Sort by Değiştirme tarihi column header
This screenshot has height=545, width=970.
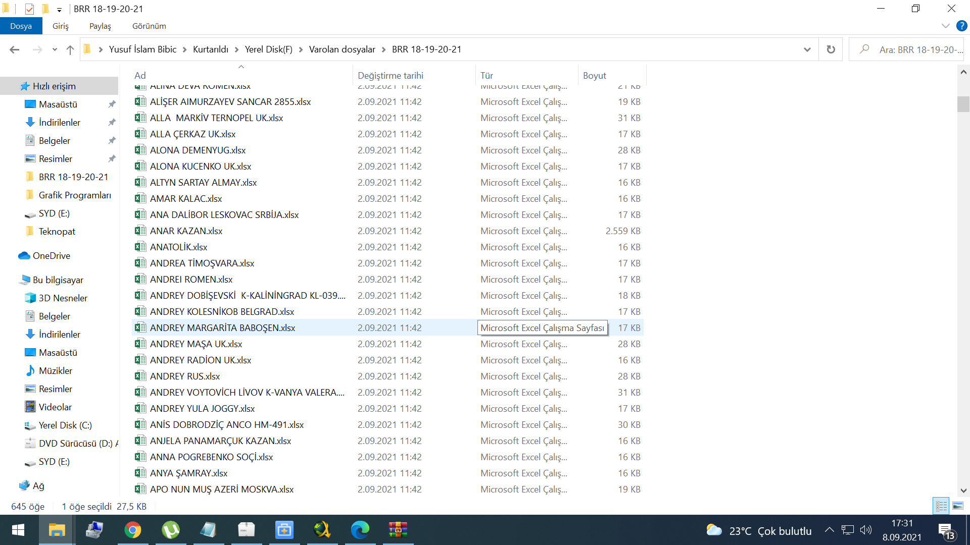click(x=390, y=75)
